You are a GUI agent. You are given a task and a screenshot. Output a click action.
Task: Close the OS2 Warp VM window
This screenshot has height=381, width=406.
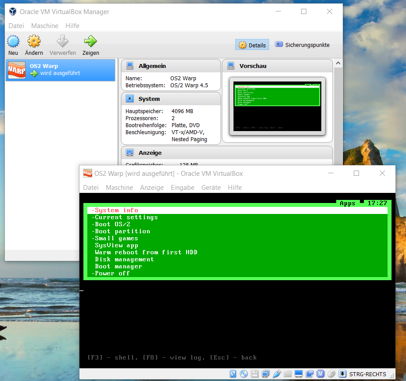tap(382, 173)
